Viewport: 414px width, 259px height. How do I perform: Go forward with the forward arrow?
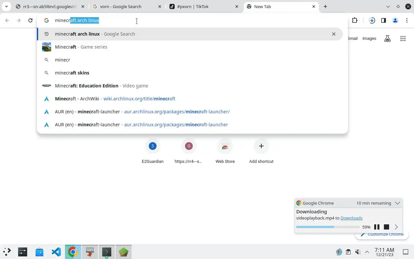(19, 20)
